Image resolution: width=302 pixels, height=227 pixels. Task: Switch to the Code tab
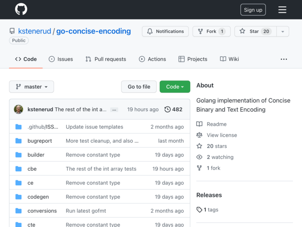coord(26,59)
